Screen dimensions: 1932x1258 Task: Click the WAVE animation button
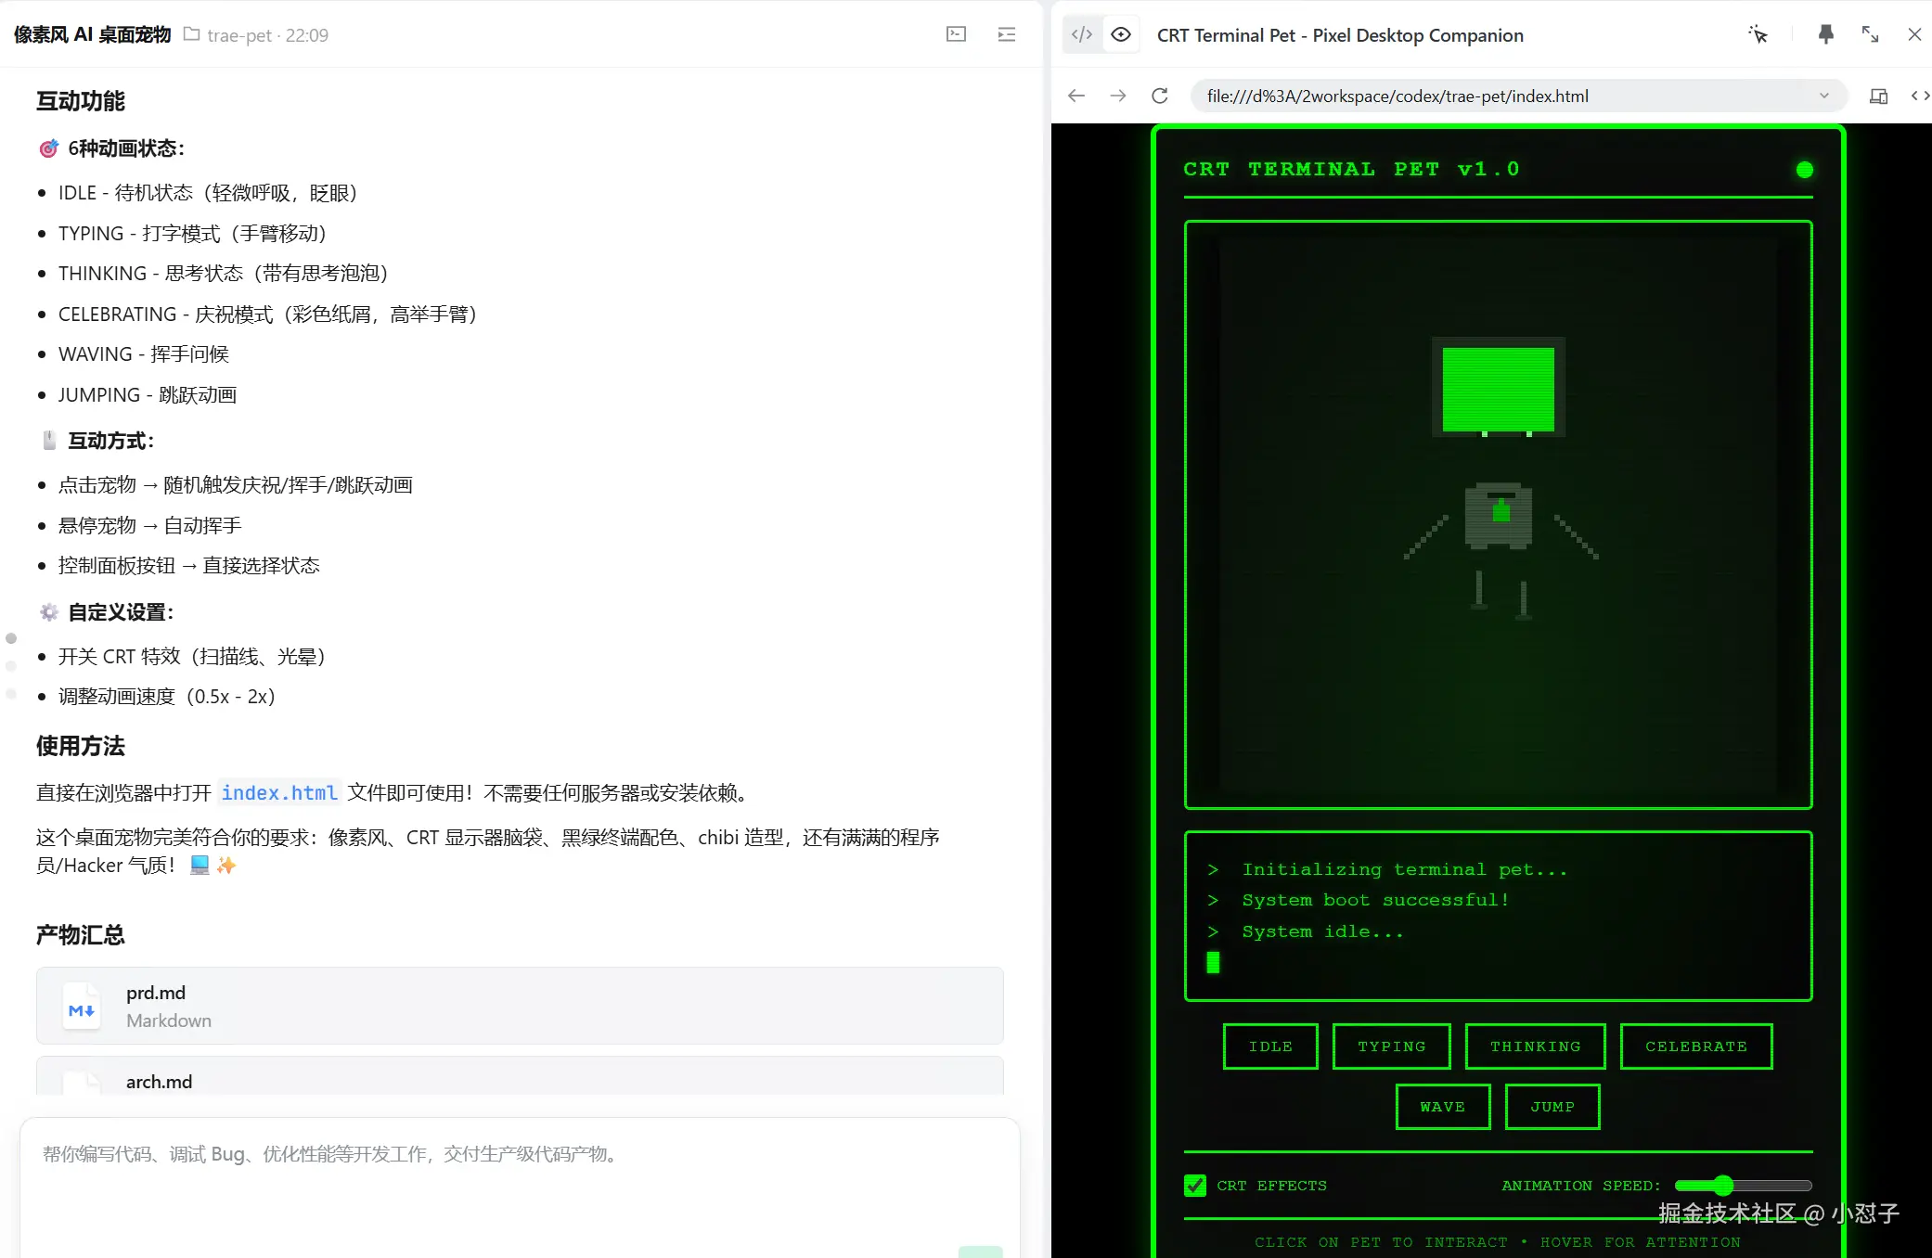(x=1443, y=1107)
